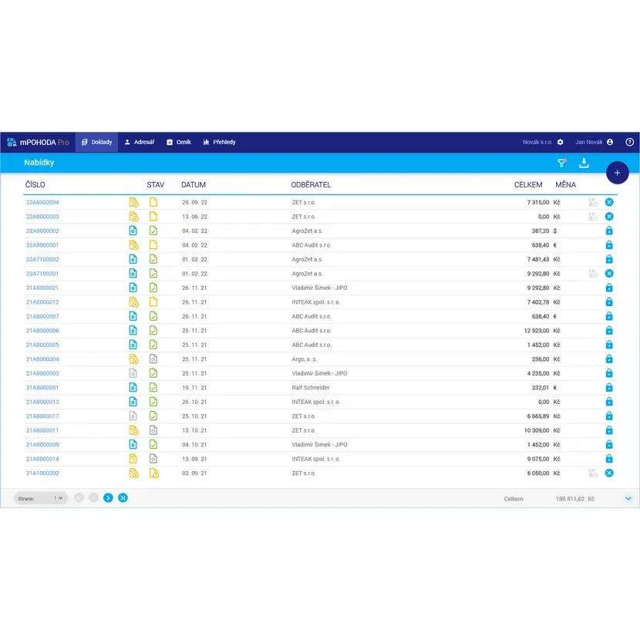640x640 pixels.
Task: Go to the next page arrow
Action: point(108,498)
